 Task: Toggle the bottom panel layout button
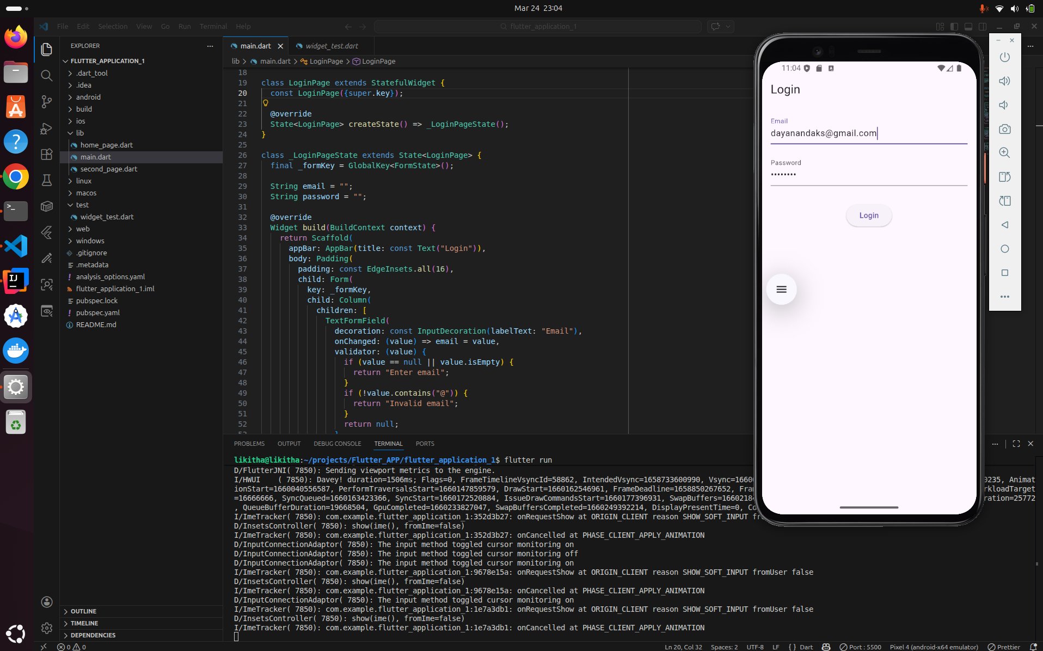tap(968, 26)
